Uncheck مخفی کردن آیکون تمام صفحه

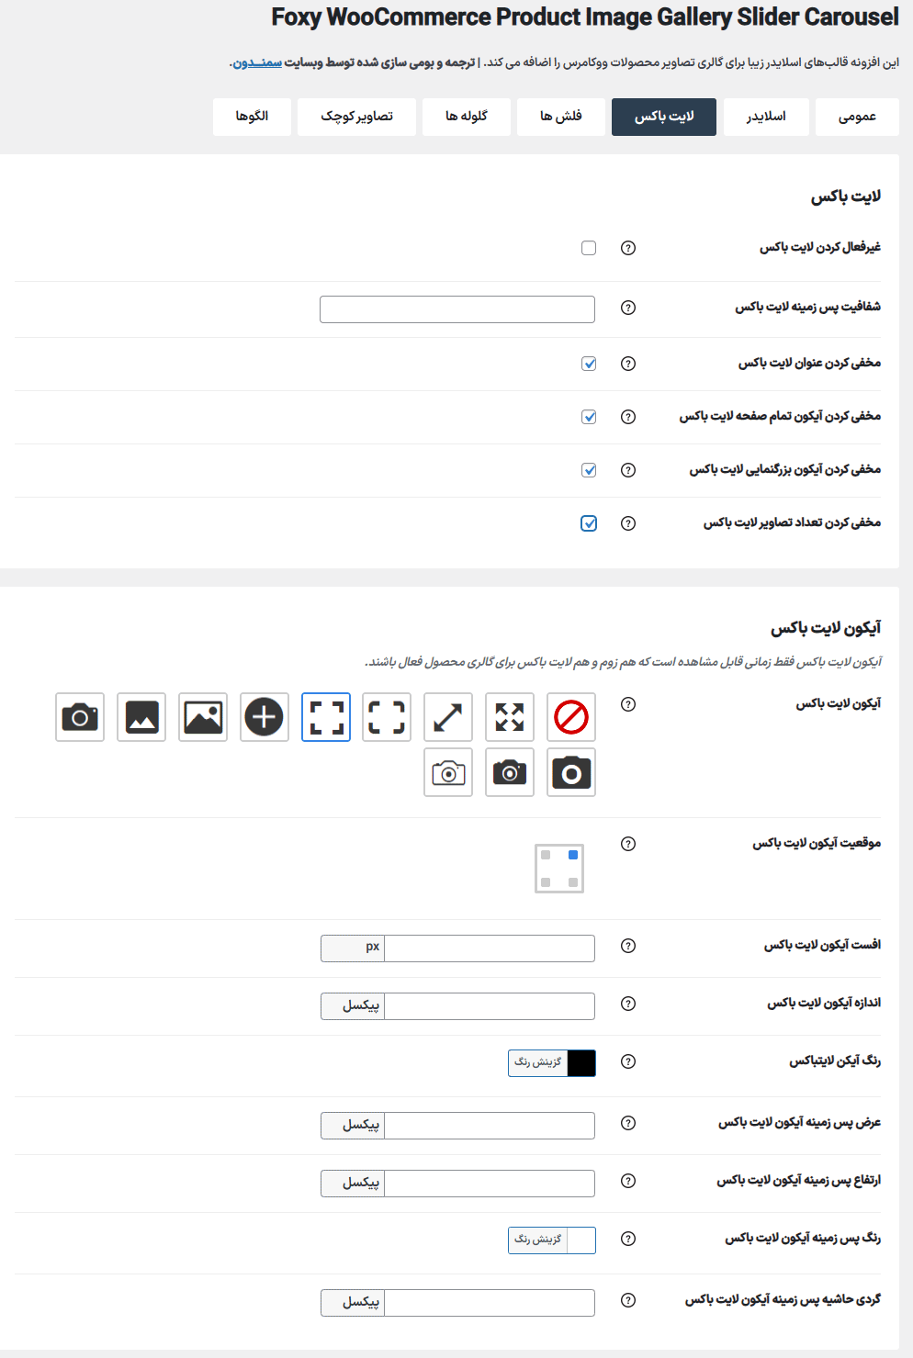pyautogui.click(x=589, y=417)
